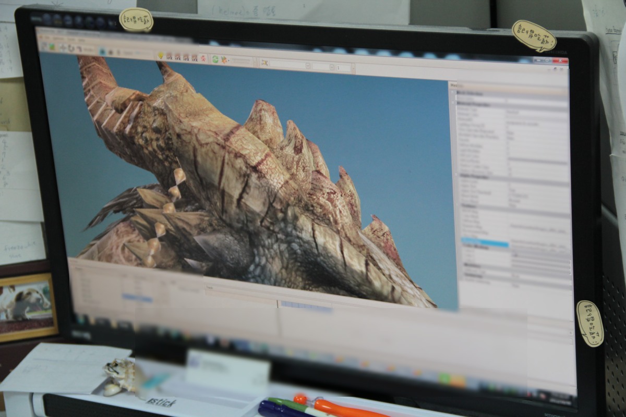Open the wide combo box after crossed-tools icon
This screenshot has width=626, height=417.
[x=290, y=65]
